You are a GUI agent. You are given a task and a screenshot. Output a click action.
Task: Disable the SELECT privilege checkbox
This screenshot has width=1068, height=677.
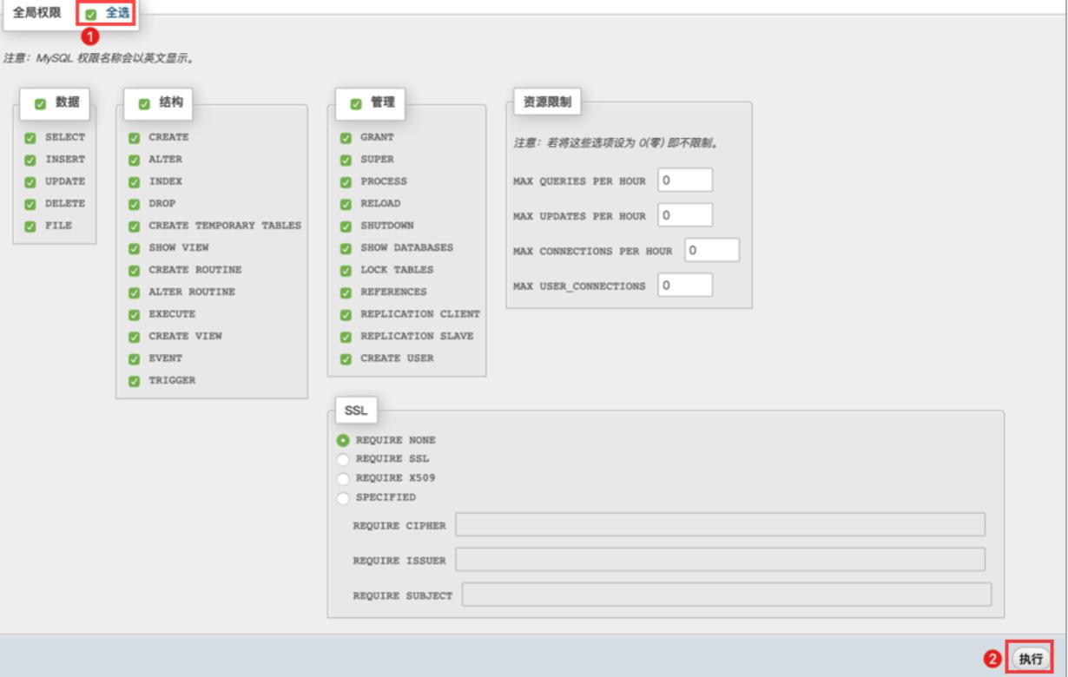pyautogui.click(x=30, y=138)
